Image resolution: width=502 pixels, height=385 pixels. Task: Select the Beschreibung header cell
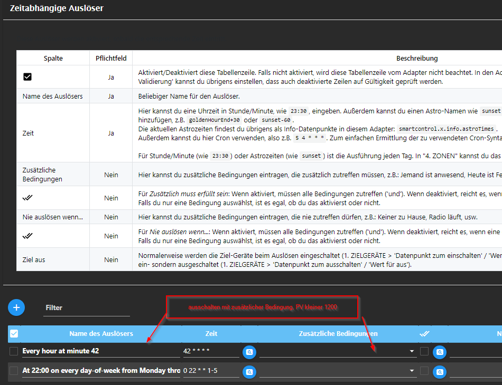[x=417, y=58]
